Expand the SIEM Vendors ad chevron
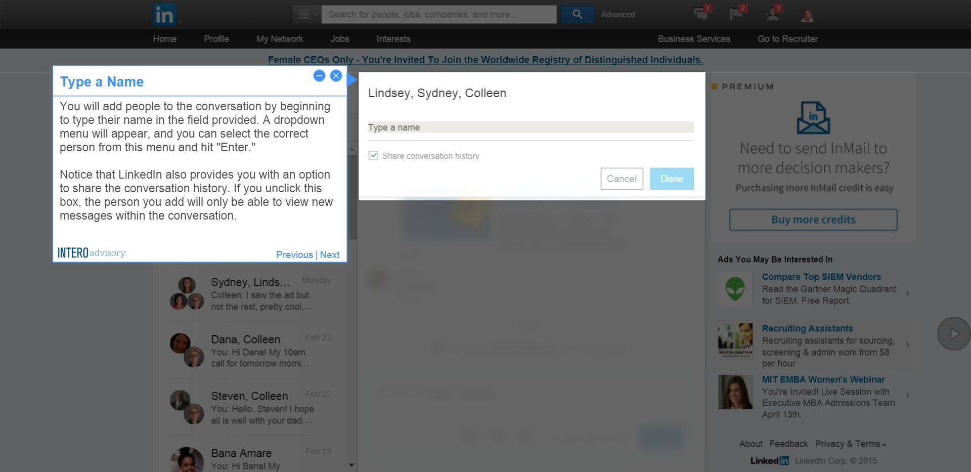Viewport: 971px width, 472px height. pyautogui.click(x=908, y=293)
